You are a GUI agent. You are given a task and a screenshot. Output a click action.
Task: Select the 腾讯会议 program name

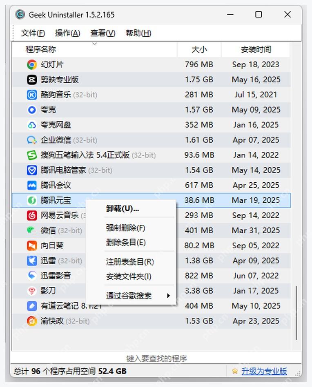tap(56, 186)
